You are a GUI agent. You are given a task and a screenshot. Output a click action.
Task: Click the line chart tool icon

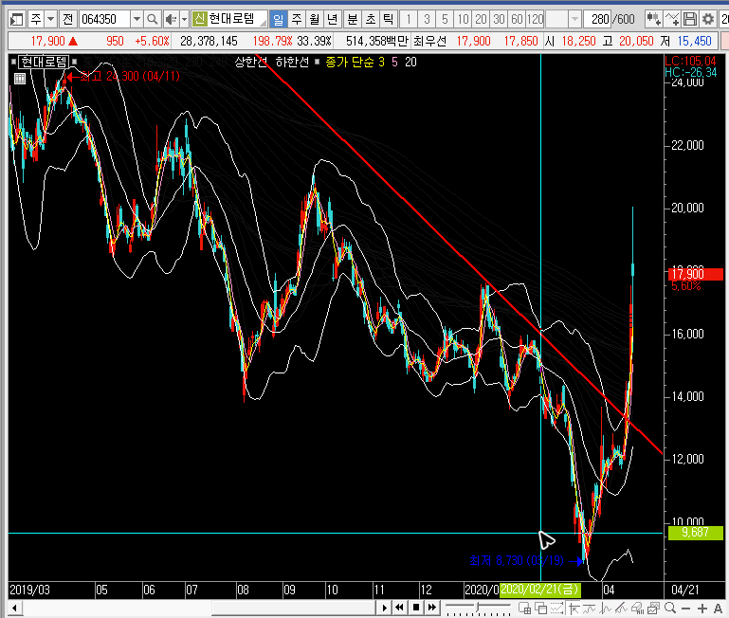(672, 20)
